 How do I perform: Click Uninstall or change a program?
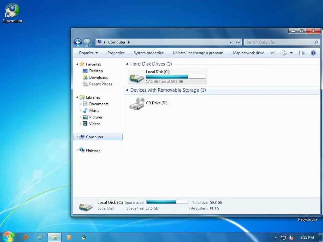pos(198,53)
